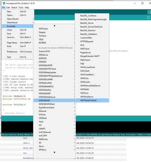Click the #include "WiFiUdp.h" code line

[14, 105]
